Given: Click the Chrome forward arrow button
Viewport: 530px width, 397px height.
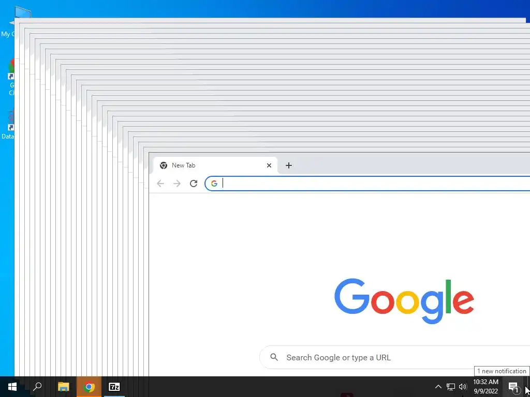Looking at the screenshot, I should pyautogui.click(x=177, y=184).
